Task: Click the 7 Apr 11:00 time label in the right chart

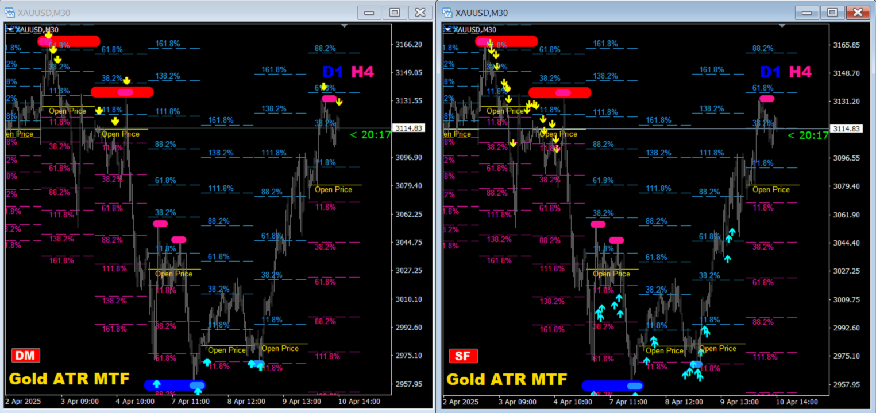Action: [x=630, y=402]
